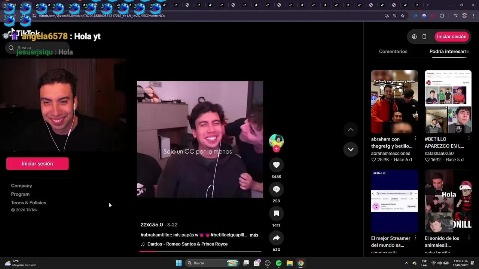The width and height of the screenshot is (479, 269).
Task: Open Chrome profile avatar
Action: 464,16
